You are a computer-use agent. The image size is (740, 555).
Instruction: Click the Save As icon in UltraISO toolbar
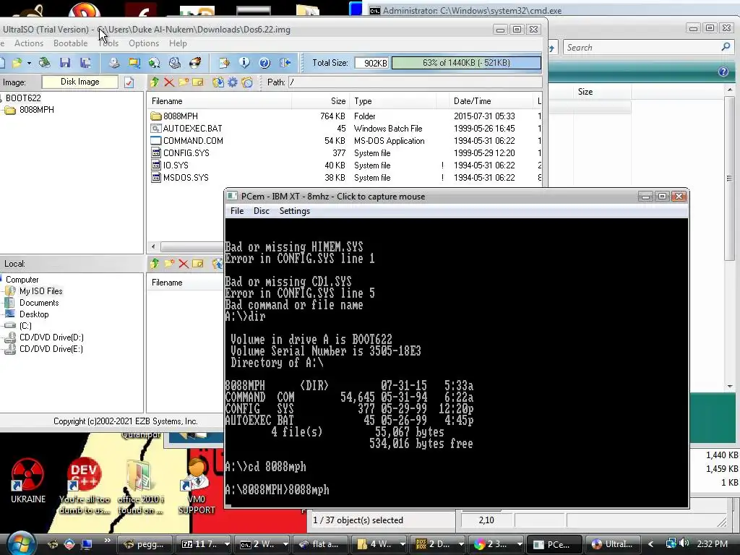[85, 63]
